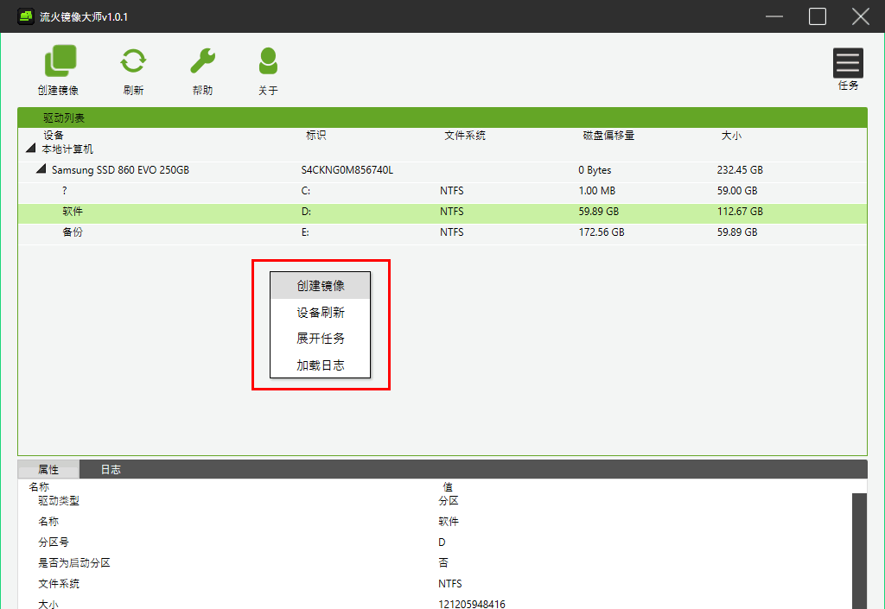Collapse the Samsung SSD 860 EVO node
The image size is (885, 609).
coord(41,168)
